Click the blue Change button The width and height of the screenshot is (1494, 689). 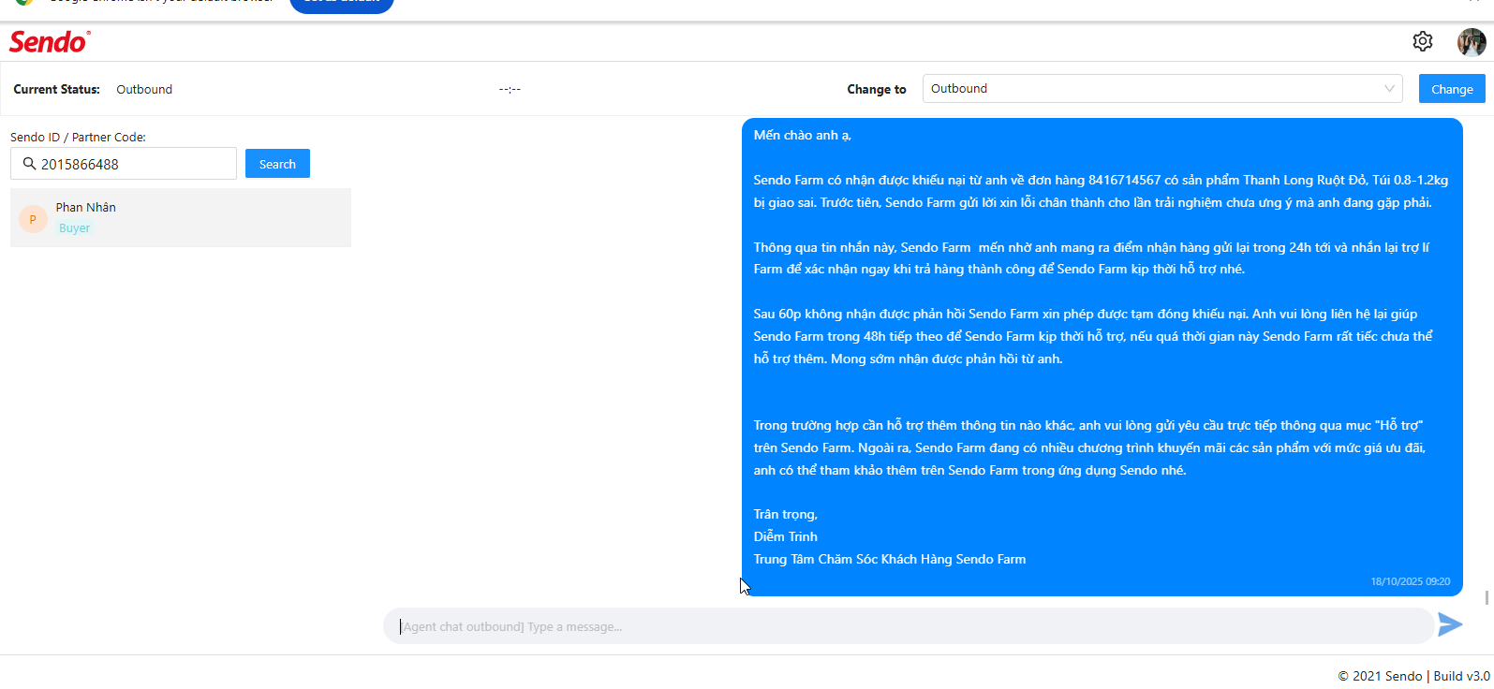[x=1452, y=89]
